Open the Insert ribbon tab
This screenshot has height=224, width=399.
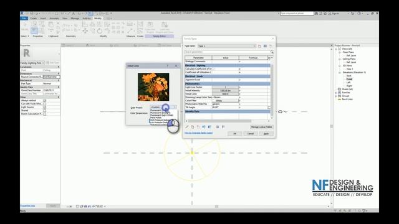[x=43, y=18]
